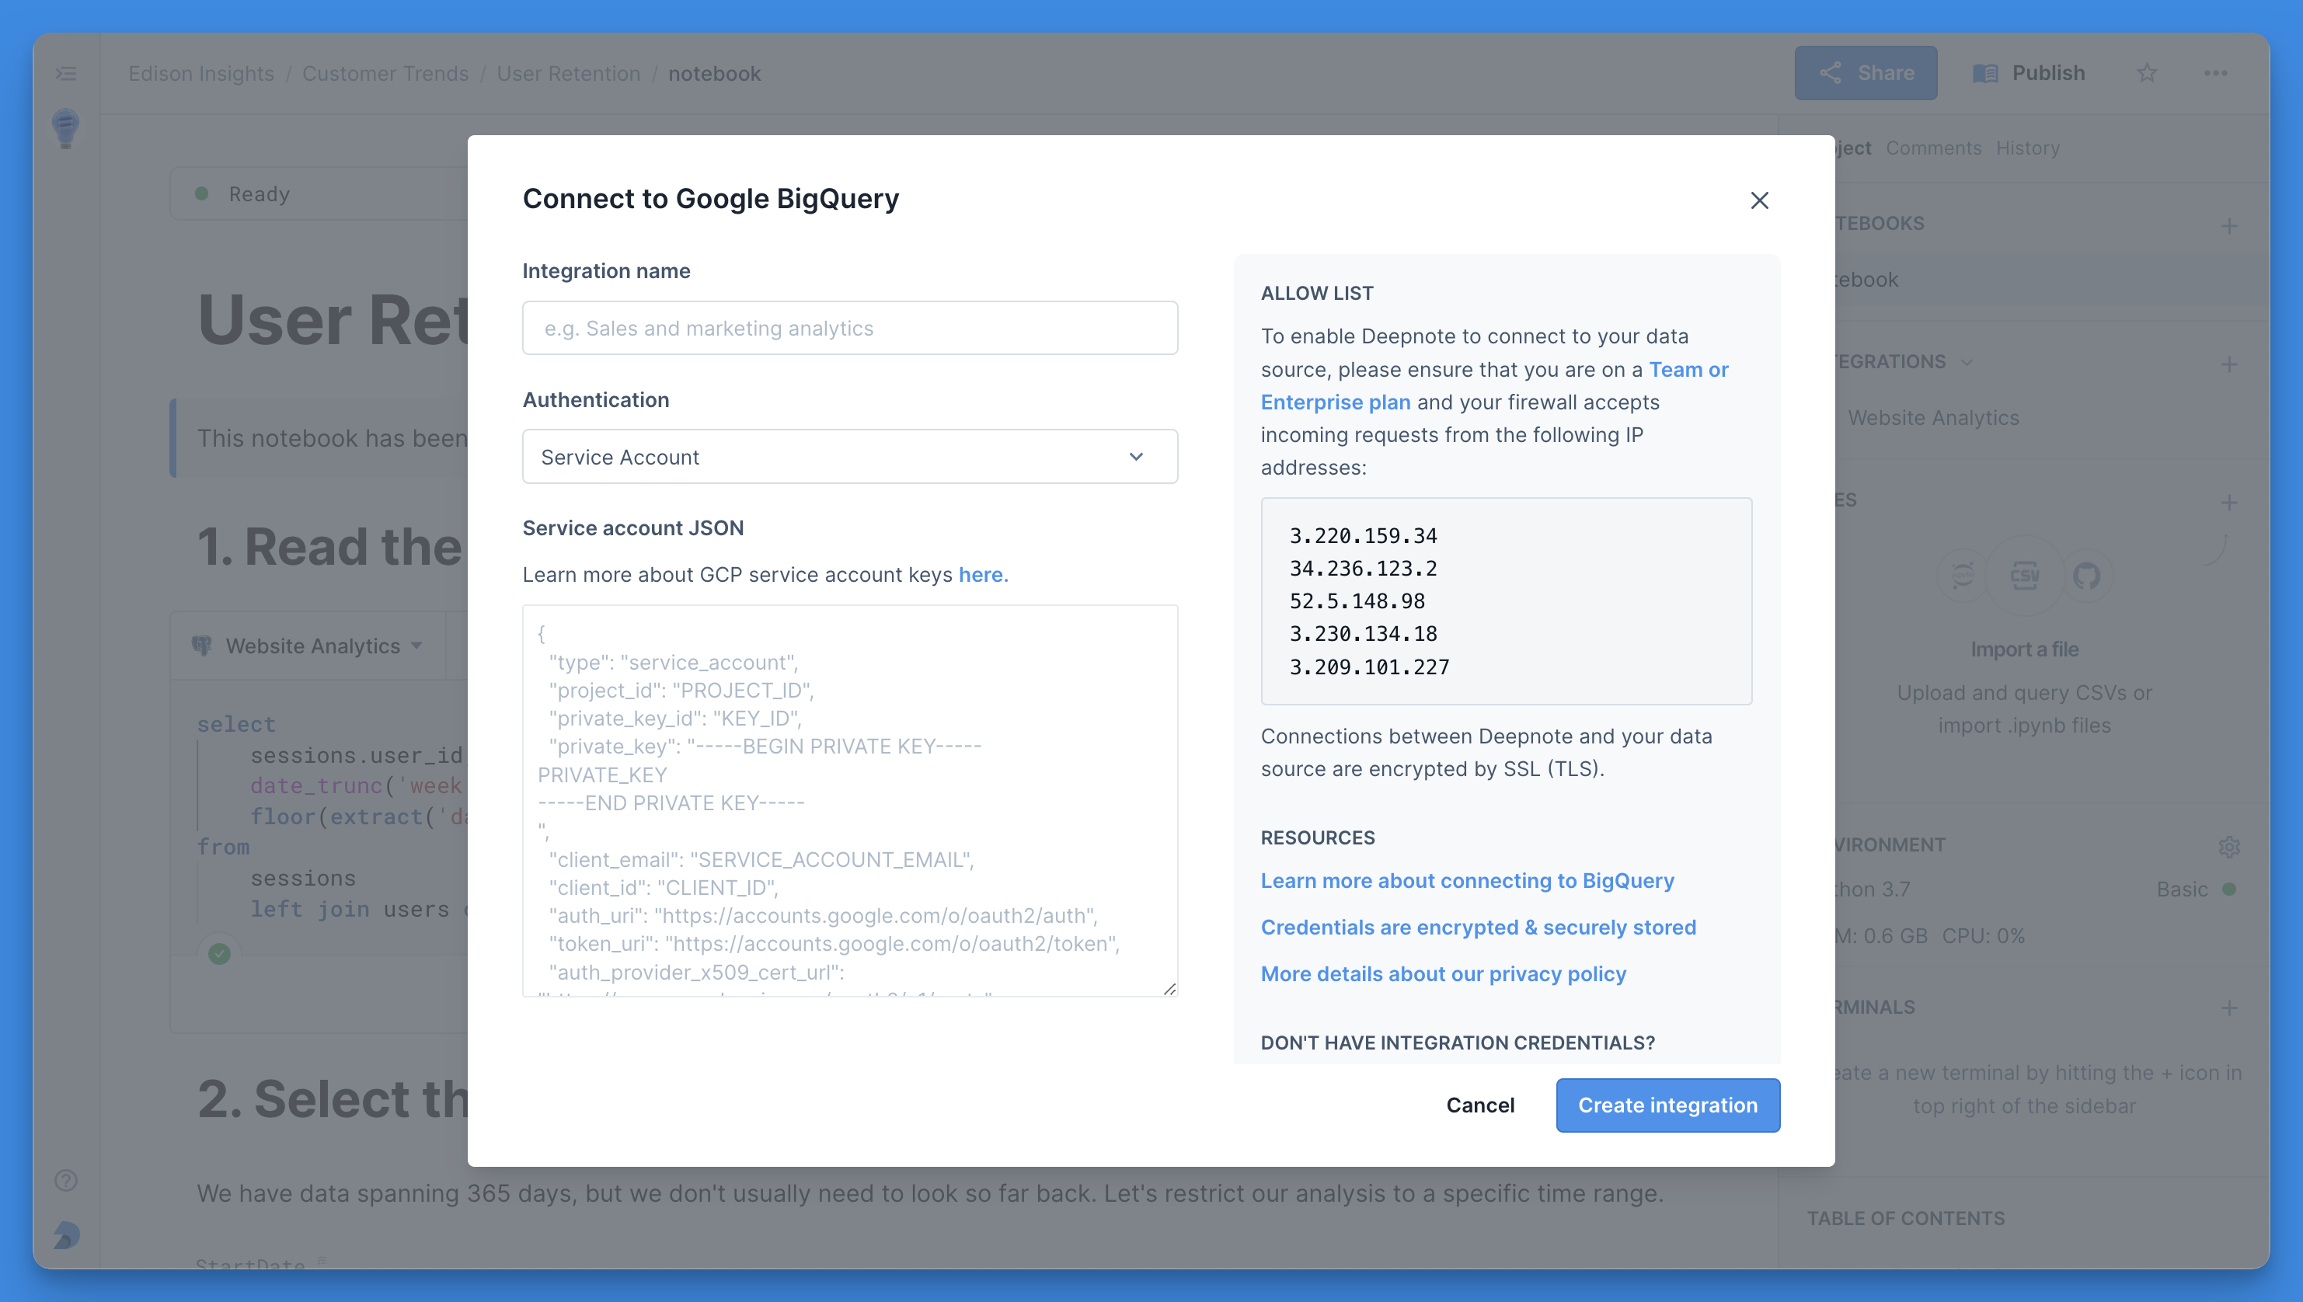Click the JSON textarea resize handle
Image resolution: width=2303 pixels, height=1302 pixels.
coord(1169,988)
